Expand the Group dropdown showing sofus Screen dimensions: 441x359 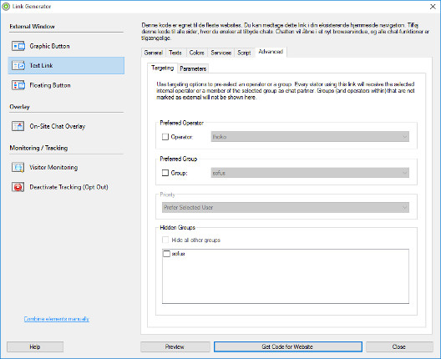tap(310, 173)
